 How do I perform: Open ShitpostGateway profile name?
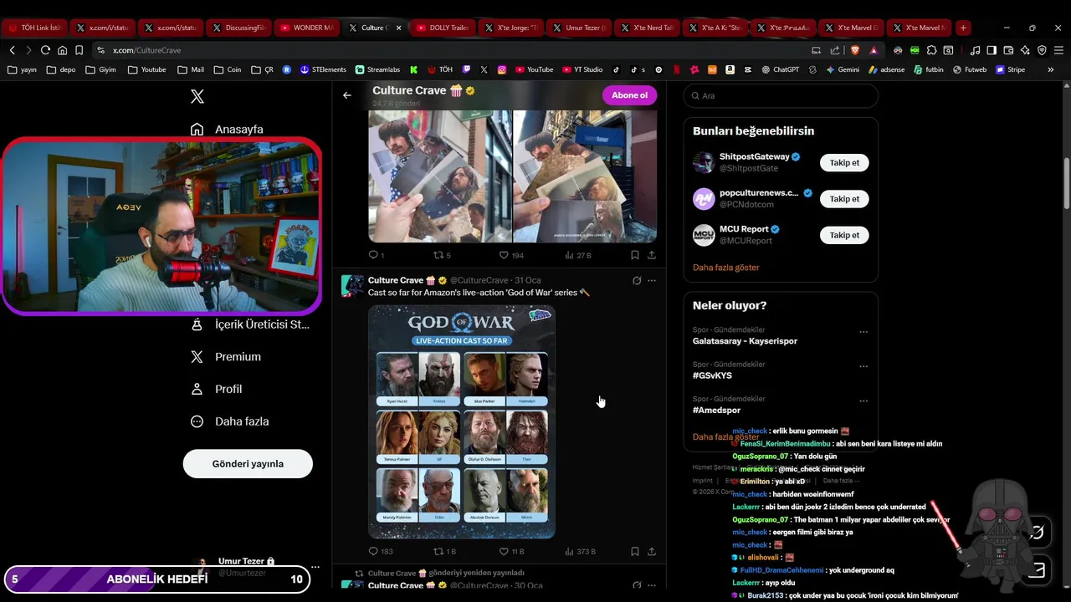754,157
